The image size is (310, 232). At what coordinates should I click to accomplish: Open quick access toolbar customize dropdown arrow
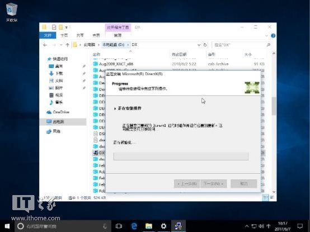67,27
